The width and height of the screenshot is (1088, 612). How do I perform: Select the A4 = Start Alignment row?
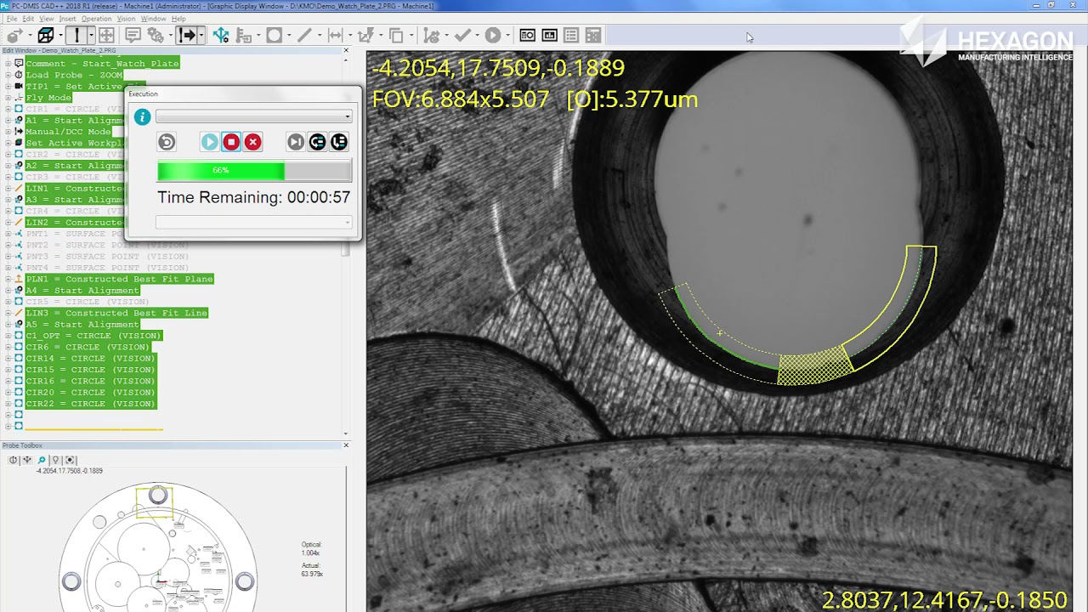click(x=82, y=290)
